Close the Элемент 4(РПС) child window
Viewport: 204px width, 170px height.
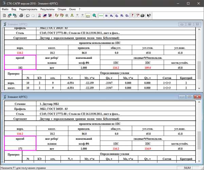[197, 96]
